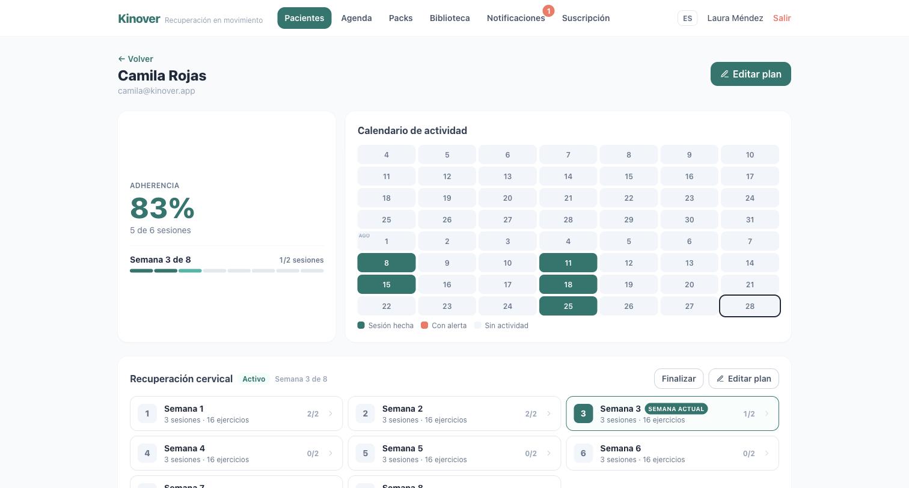Select completed session day 8 in calendar
Image resolution: width=909 pixels, height=488 pixels.
(x=387, y=263)
